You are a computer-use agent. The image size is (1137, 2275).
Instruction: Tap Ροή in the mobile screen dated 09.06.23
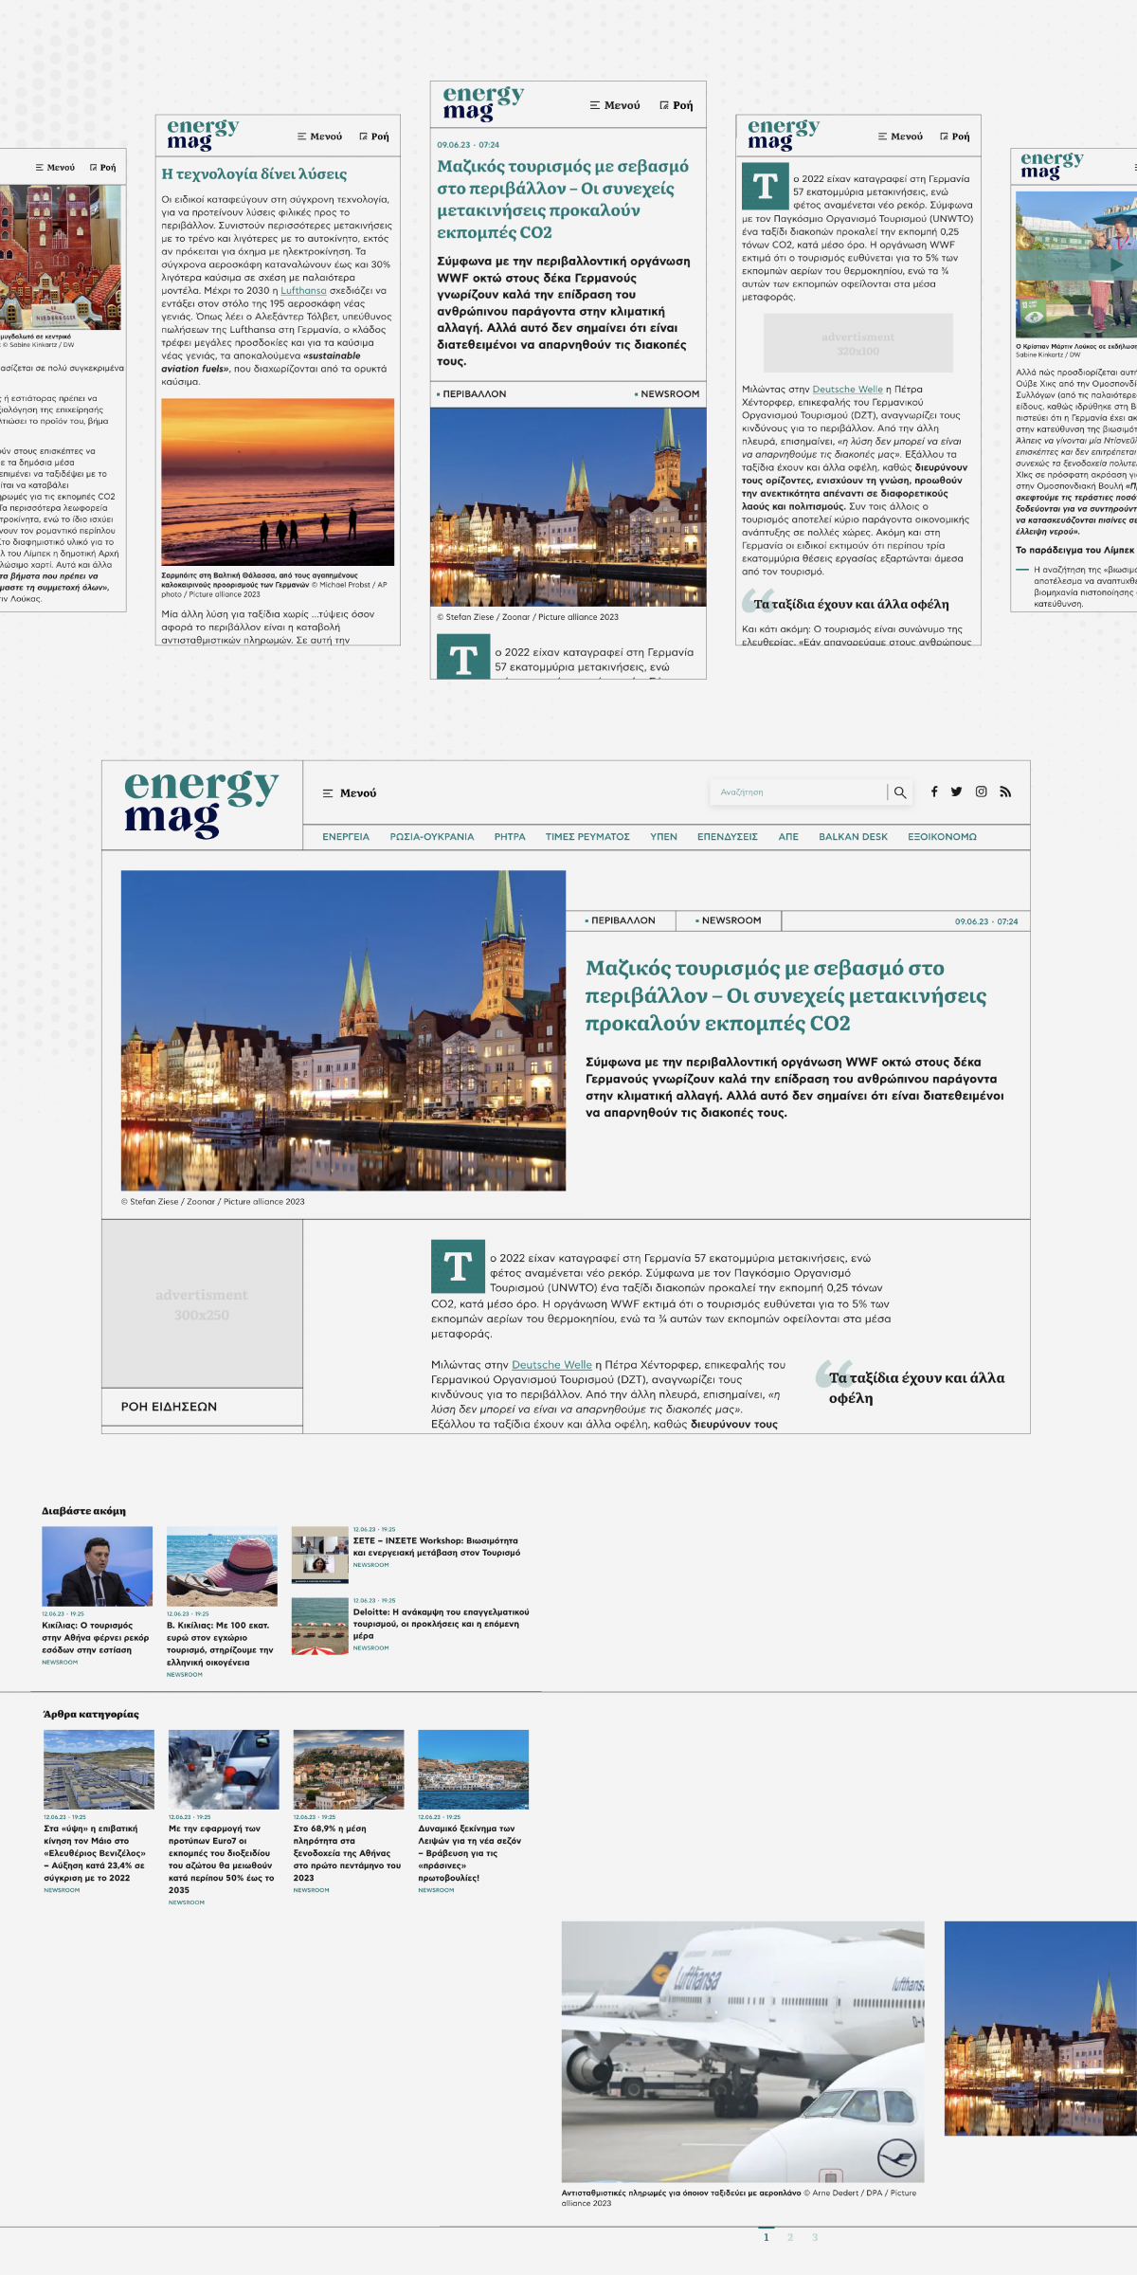677,105
